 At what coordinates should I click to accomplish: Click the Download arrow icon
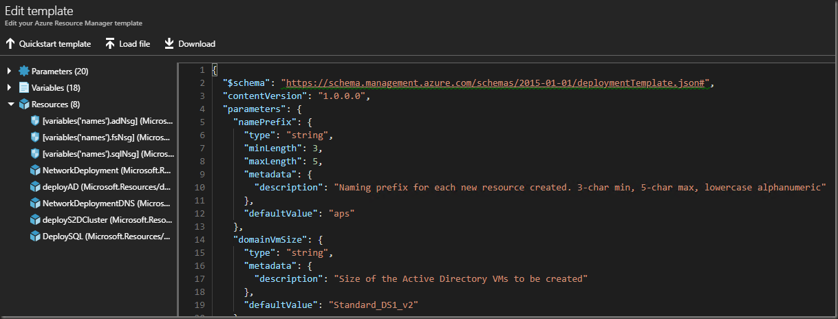click(x=169, y=44)
